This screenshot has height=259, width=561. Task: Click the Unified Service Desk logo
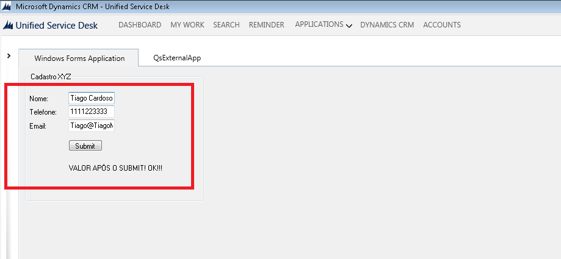pos(51,25)
